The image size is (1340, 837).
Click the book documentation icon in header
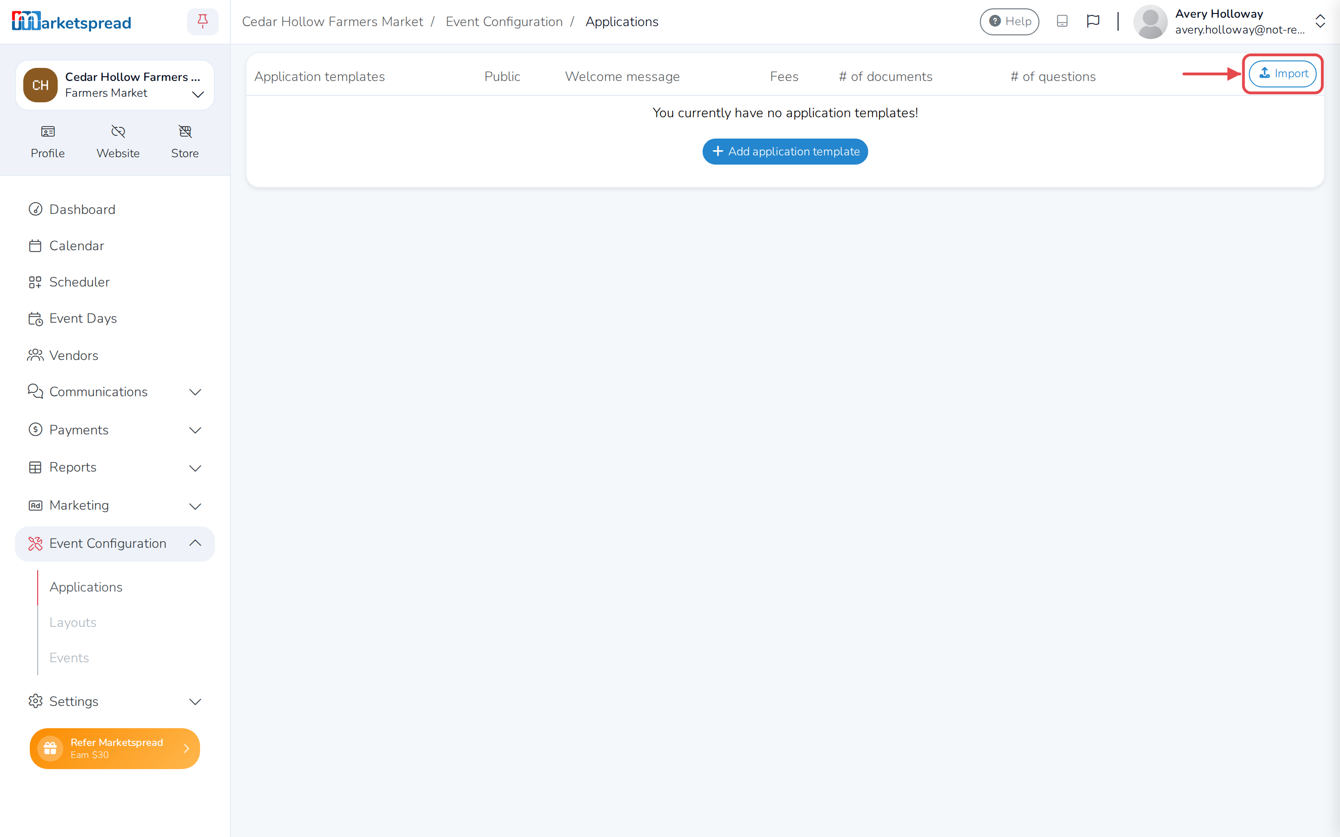tap(1062, 21)
